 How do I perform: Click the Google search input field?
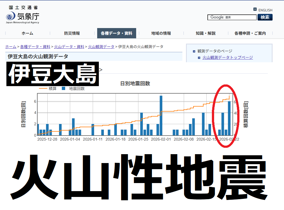[x=232, y=17]
